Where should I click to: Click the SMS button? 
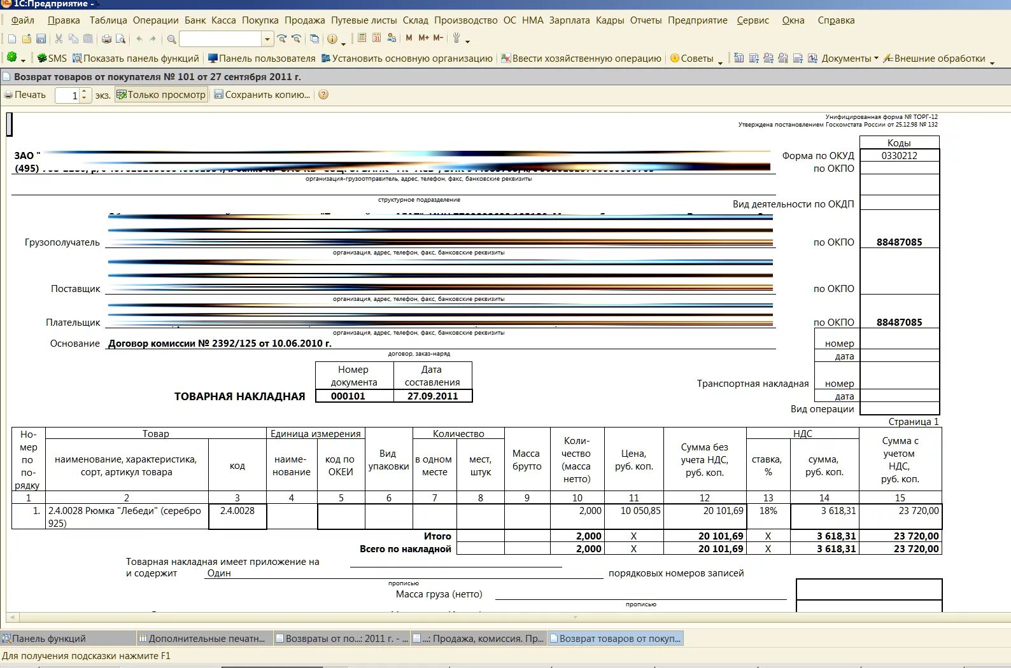(x=52, y=58)
